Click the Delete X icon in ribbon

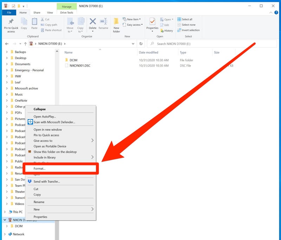93,21
